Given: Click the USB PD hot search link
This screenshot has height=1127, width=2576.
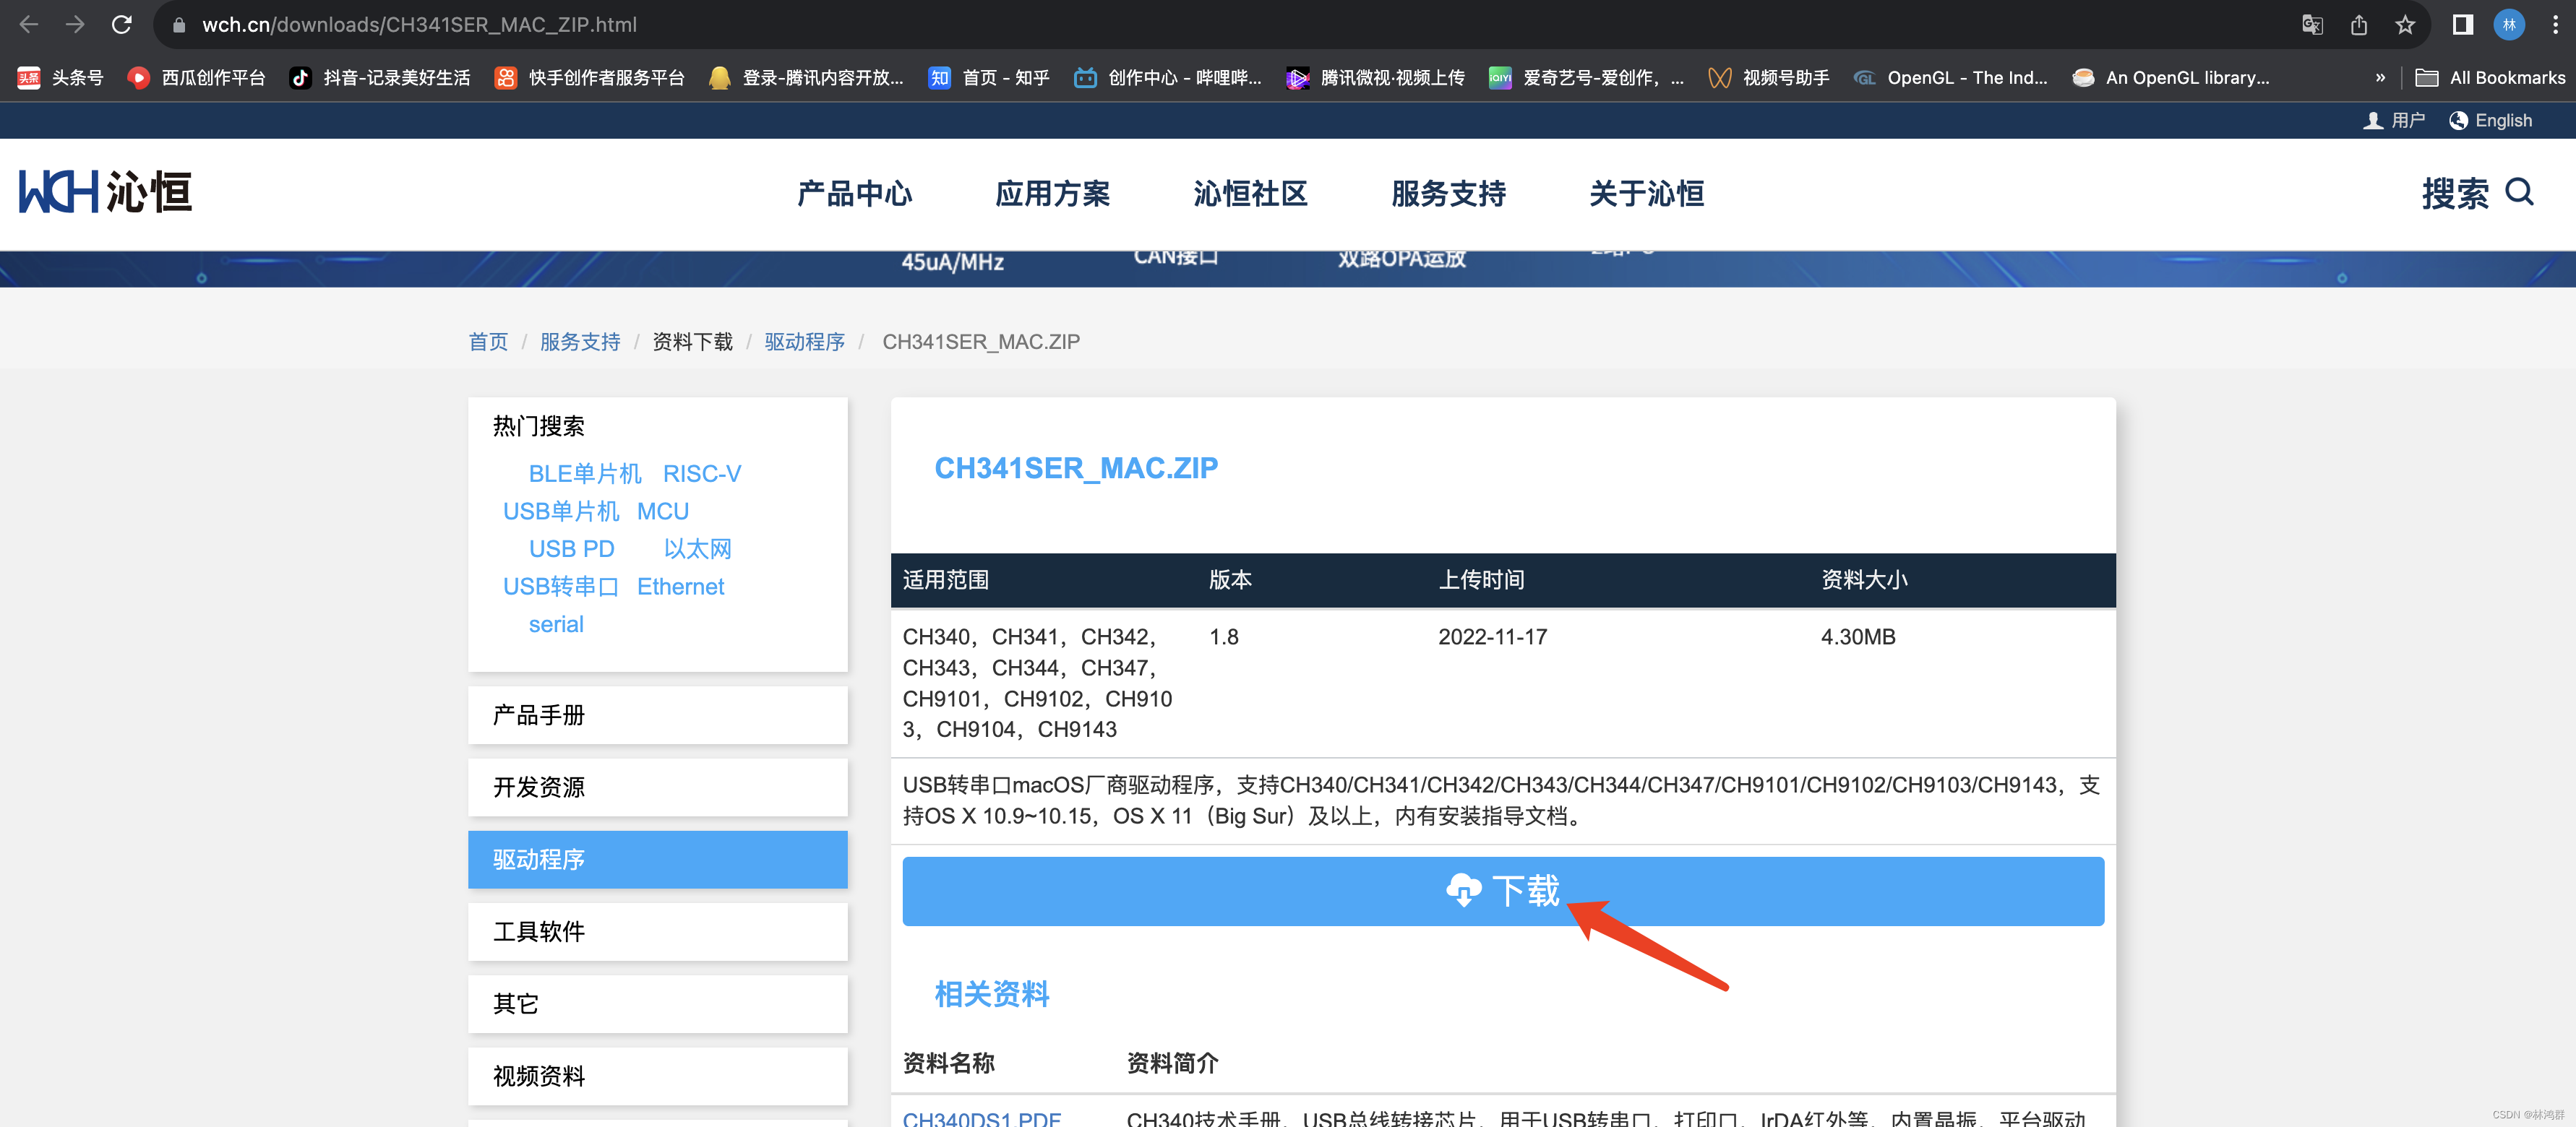Looking at the screenshot, I should 571,550.
